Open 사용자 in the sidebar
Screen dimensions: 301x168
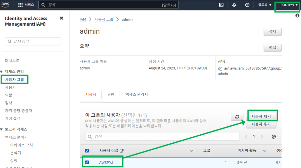pos(10,88)
